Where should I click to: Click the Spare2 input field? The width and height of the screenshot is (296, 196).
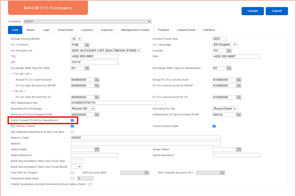(x=145, y=144)
